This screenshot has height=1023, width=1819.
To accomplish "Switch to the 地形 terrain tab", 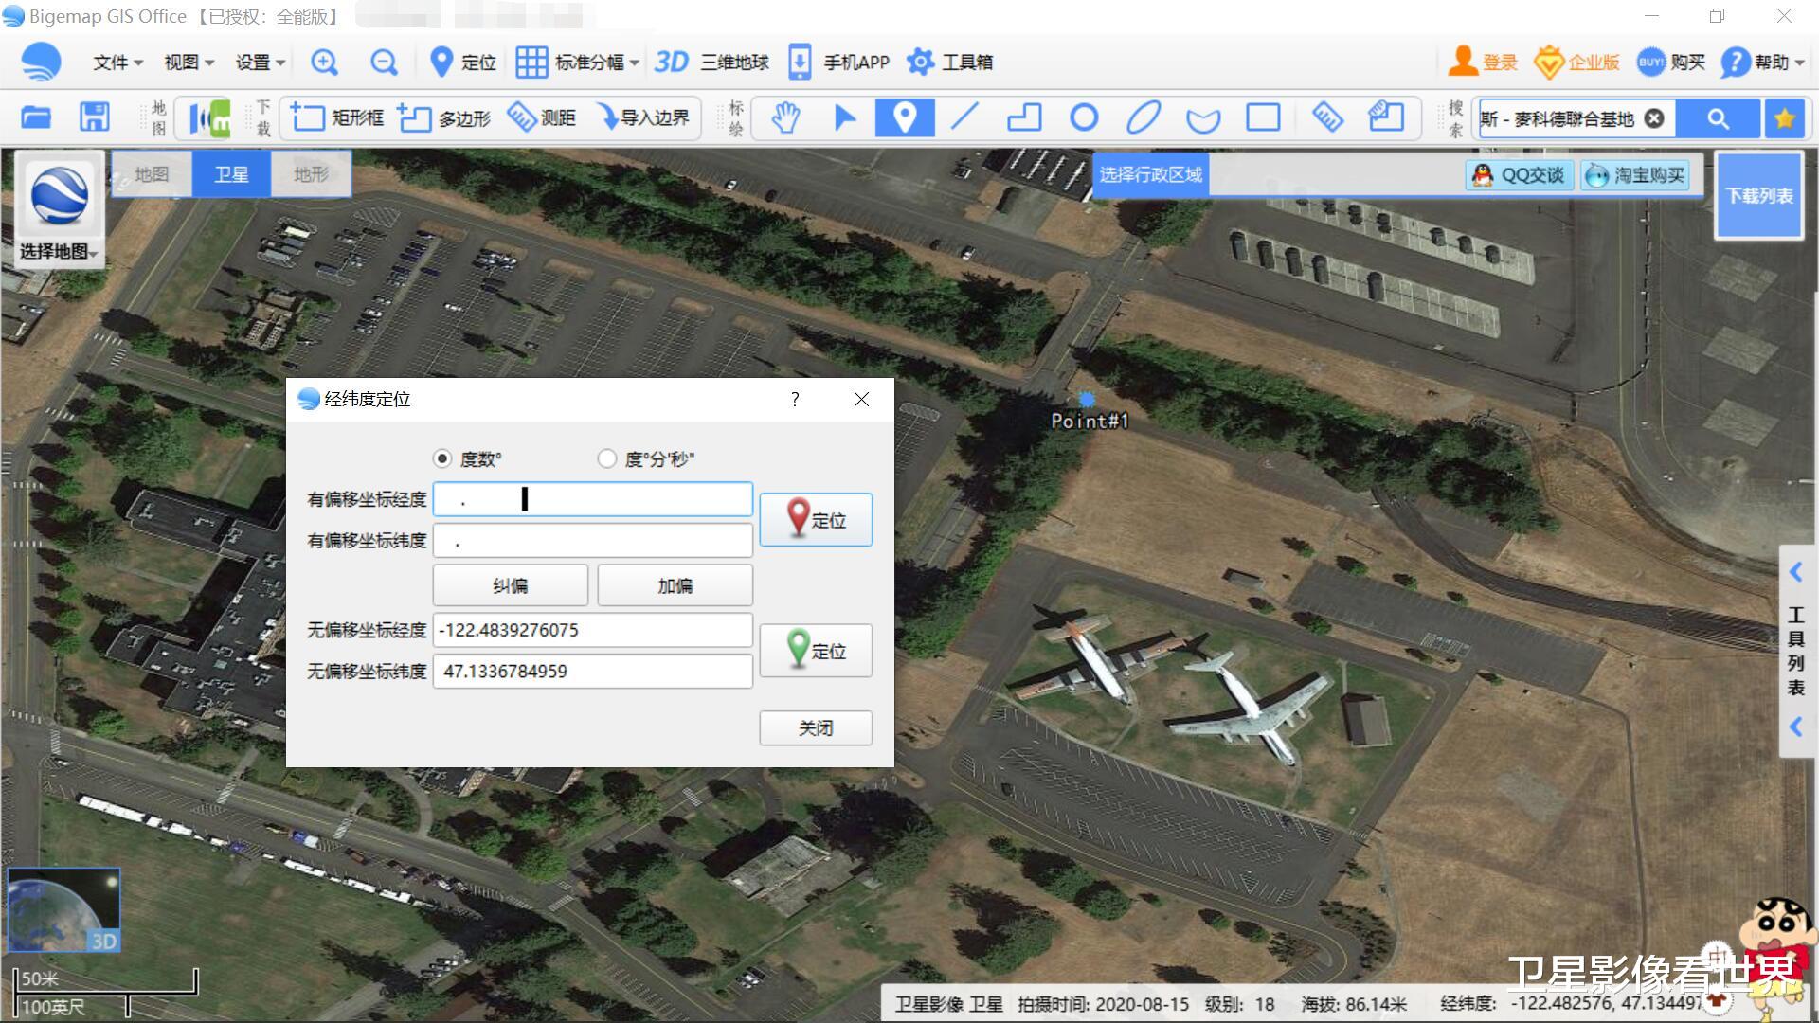I will (311, 174).
